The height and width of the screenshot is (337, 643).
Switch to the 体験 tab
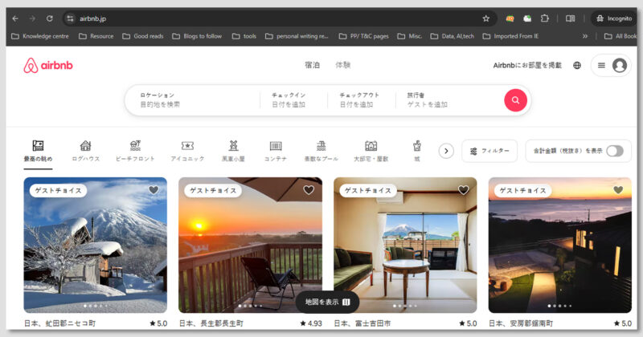click(343, 65)
